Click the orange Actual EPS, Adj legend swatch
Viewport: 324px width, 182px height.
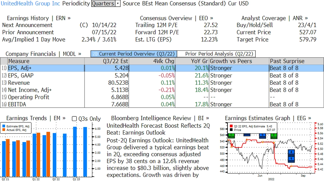4,130
